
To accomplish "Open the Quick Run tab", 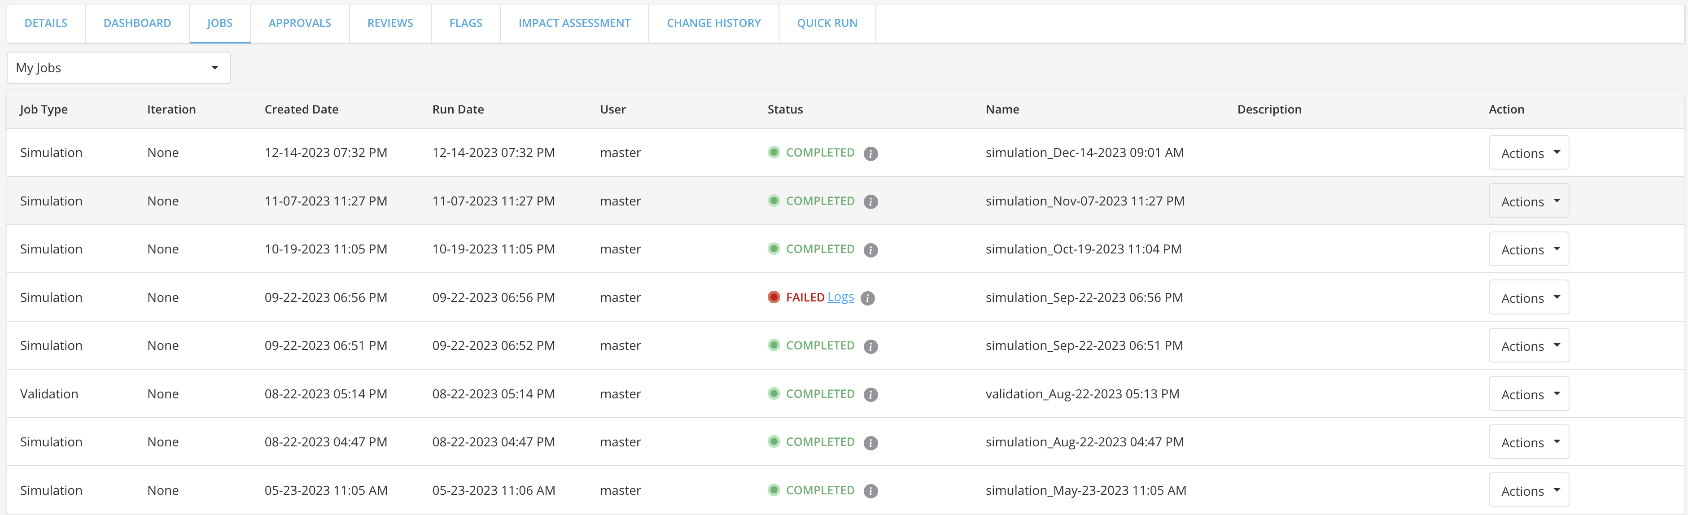I will point(827,23).
